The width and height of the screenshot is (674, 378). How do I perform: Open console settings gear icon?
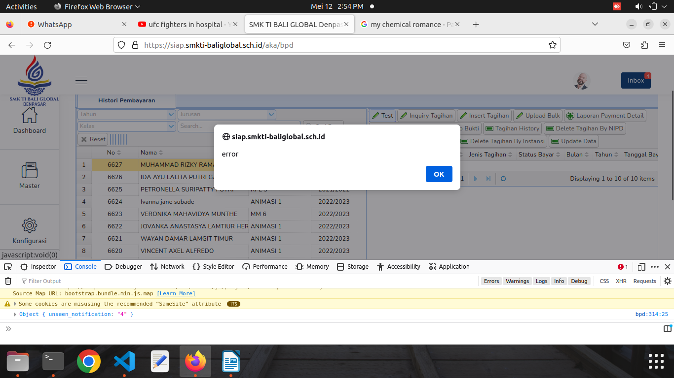click(x=667, y=281)
